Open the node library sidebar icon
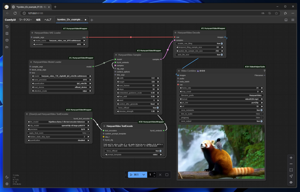Image resolution: width=300 pixels, height=192 pixels. pos(7,34)
